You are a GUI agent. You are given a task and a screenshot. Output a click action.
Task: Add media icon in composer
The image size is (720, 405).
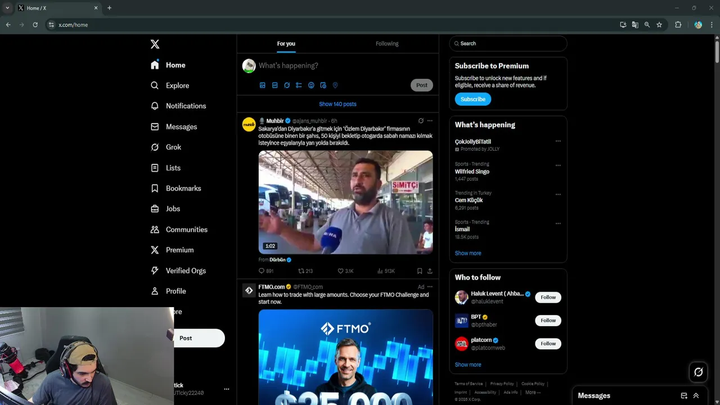pos(262,85)
